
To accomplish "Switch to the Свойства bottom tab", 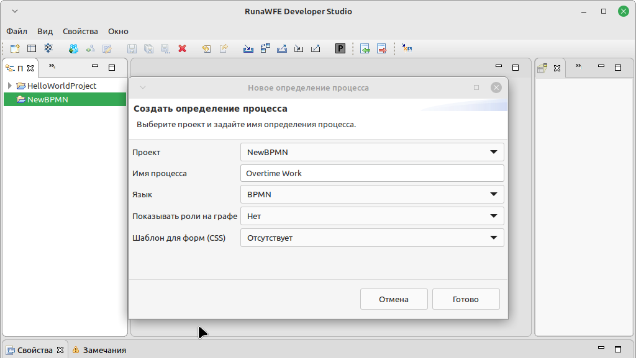I will pyautogui.click(x=35, y=351).
